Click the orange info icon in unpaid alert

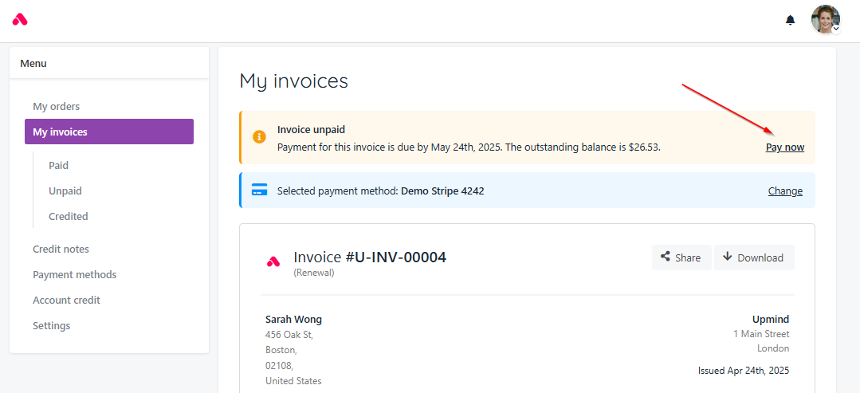[259, 137]
